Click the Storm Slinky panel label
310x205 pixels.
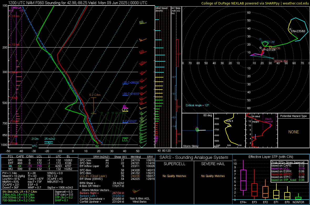point(191,146)
